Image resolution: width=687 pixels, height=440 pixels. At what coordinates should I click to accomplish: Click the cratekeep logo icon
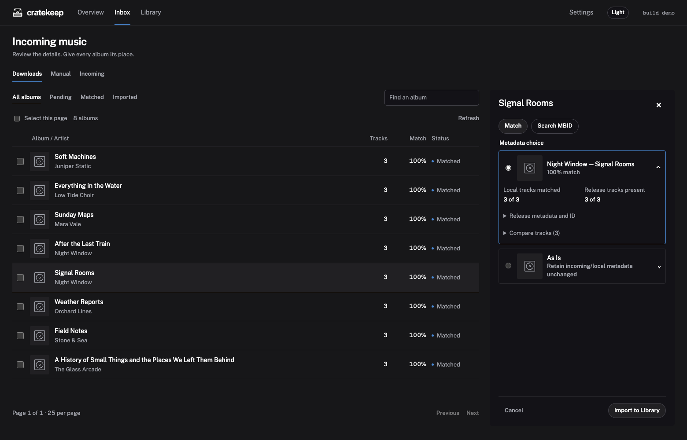[x=18, y=12]
